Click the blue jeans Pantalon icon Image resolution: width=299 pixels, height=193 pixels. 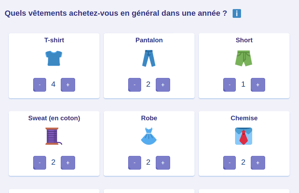tap(149, 58)
